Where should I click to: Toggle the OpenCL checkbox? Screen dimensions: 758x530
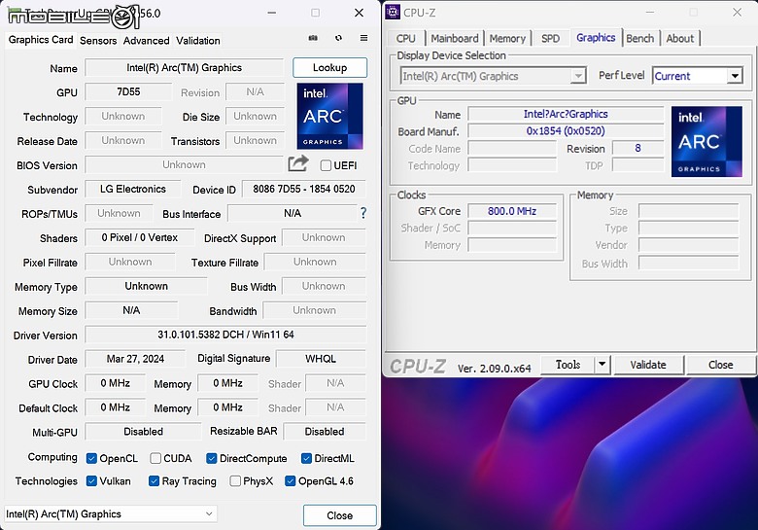(91, 458)
